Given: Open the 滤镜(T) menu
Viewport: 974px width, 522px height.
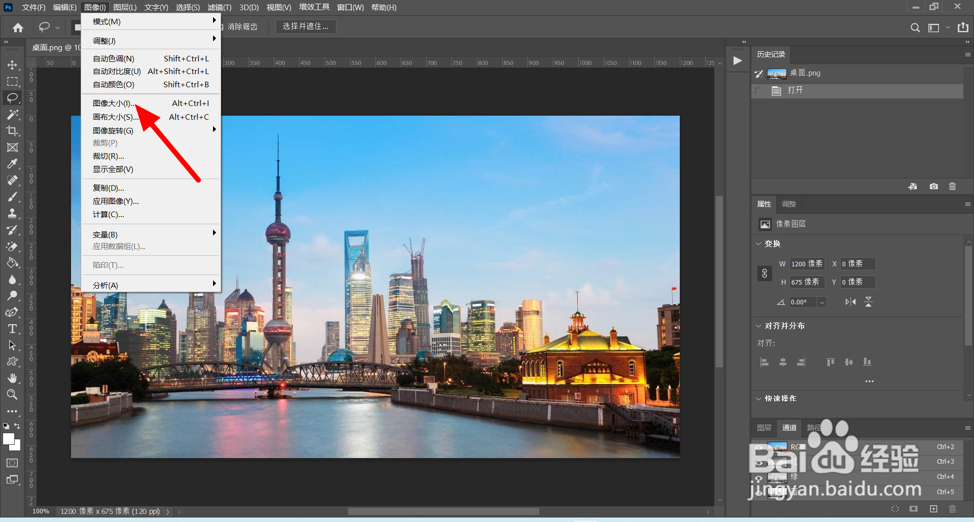Looking at the screenshot, I should click(x=219, y=8).
